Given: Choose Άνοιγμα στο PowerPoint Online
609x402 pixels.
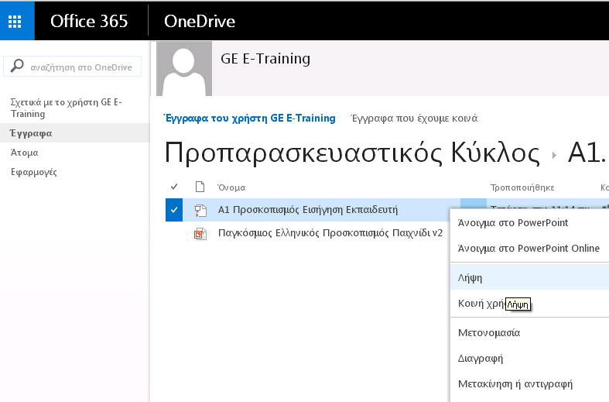Looking at the screenshot, I should coord(529,248).
